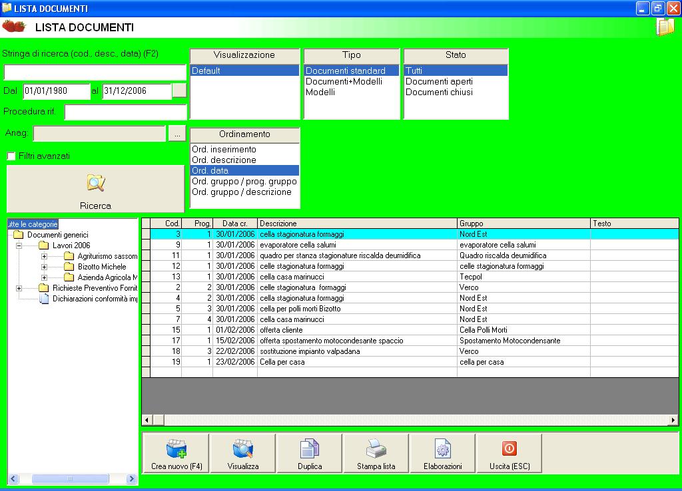Click the yellow folder icon in header
This screenshot has height=491, width=682.
pos(665,27)
